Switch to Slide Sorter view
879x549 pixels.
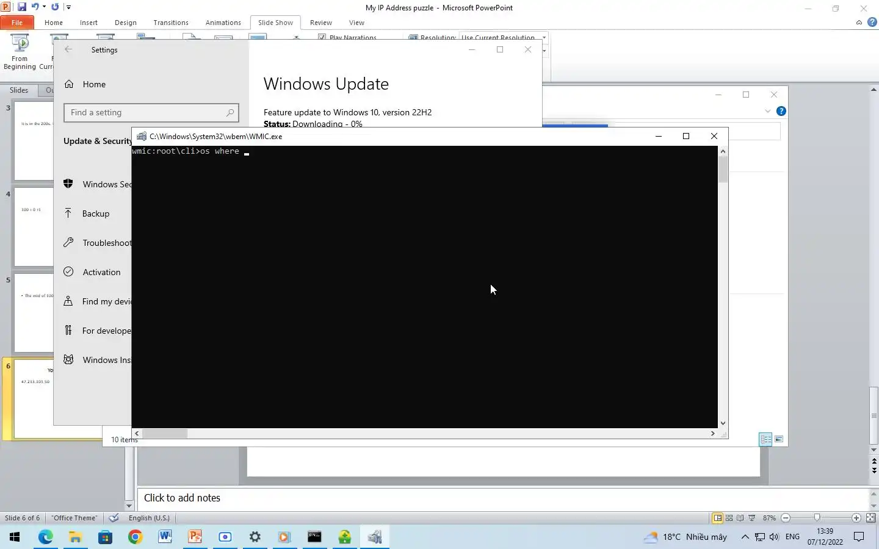729,518
